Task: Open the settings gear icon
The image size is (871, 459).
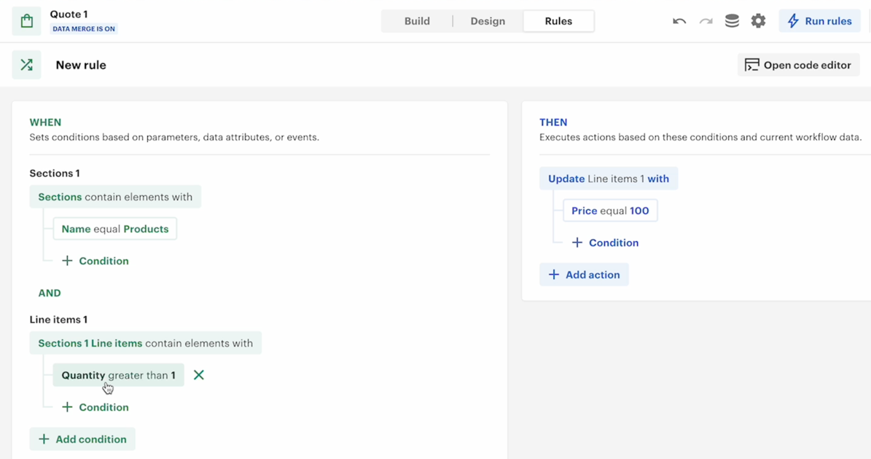Action: pyautogui.click(x=758, y=20)
